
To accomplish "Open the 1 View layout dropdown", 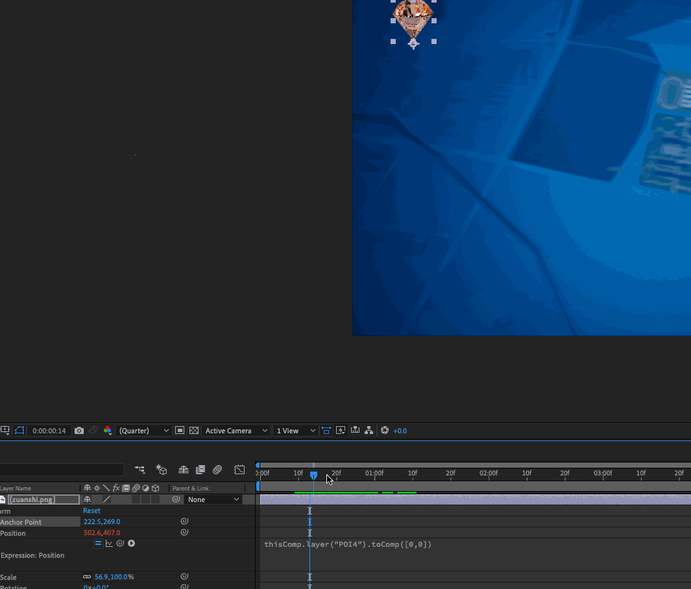I will 295,431.
